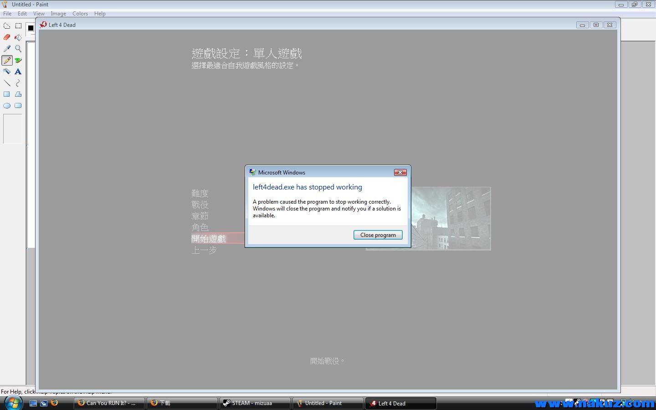This screenshot has height=410, width=656.
Task: Select the Airbrush spray tool
Action: click(7, 72)
